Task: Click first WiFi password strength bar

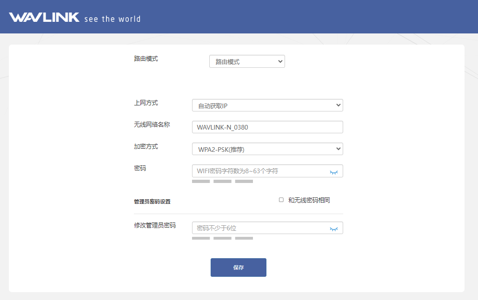Action: (x=201, y=182)
